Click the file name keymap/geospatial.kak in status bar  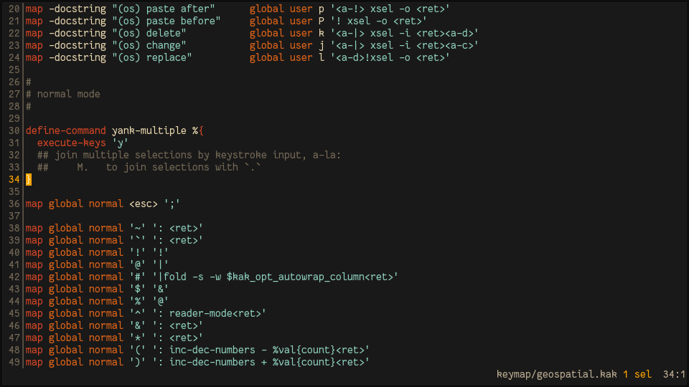[557, 374]
